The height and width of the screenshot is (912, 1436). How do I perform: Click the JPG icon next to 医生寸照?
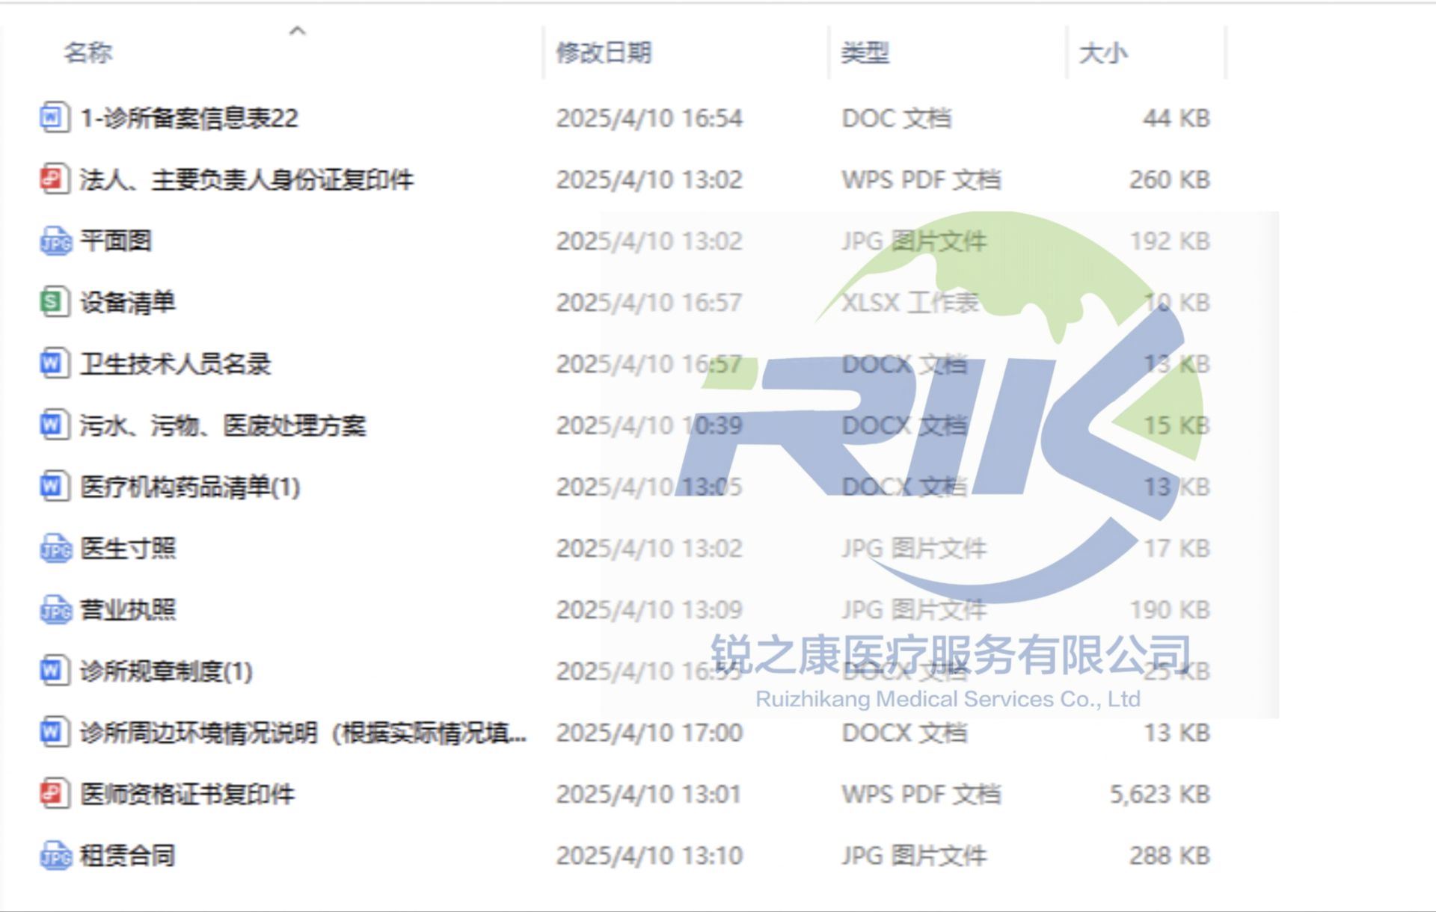(55, 548)
